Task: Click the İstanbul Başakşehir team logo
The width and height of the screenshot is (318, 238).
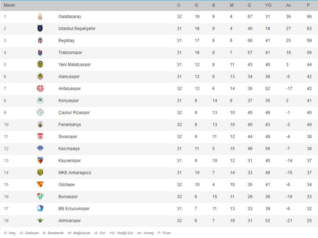Action: (40, 29)
